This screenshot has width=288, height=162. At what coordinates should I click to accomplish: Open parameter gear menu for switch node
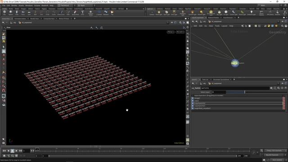pos(271,88)
